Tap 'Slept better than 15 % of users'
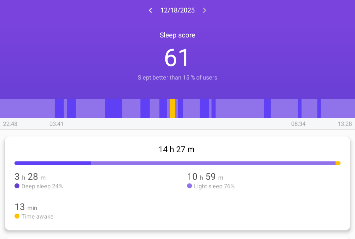355x239 pixels. 177,78
